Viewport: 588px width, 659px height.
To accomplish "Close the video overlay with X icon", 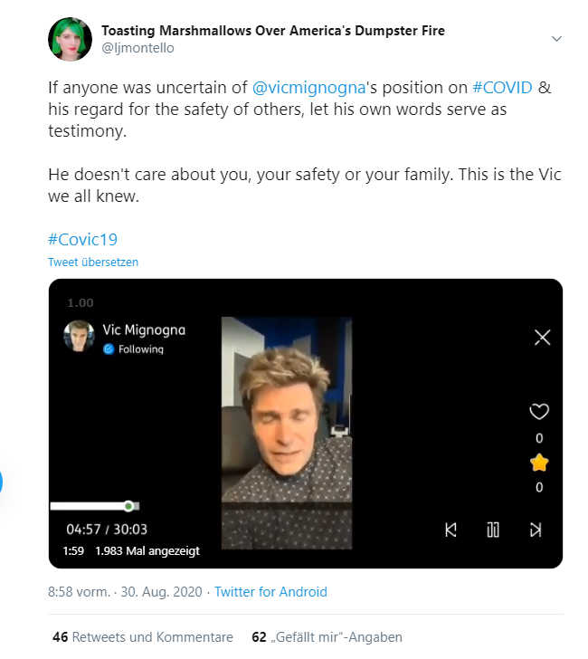I will tap(542, 337).
